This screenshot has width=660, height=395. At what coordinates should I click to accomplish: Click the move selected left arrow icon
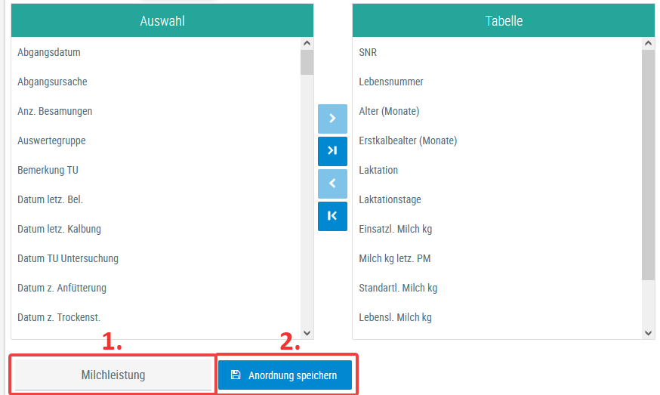coord(332,184)
